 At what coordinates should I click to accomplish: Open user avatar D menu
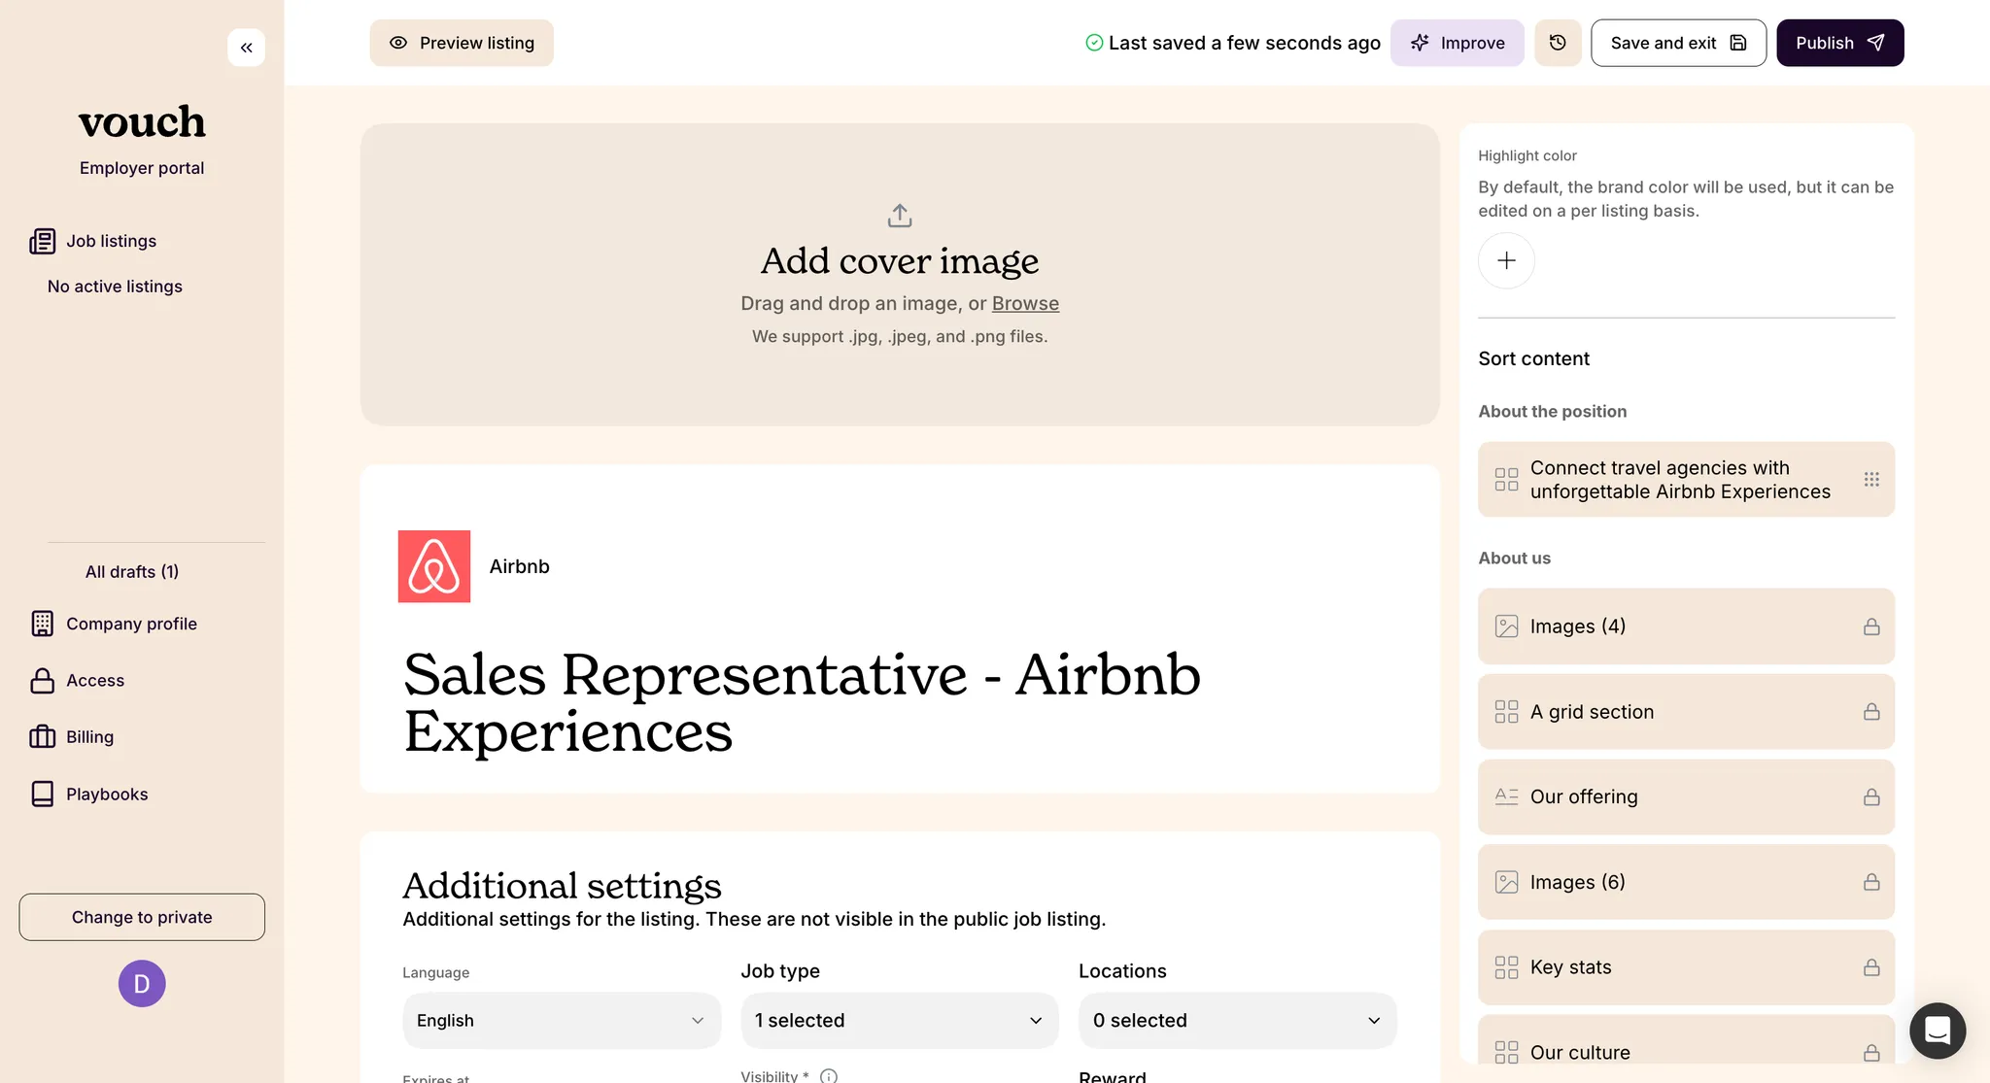[x=142, y=984]
